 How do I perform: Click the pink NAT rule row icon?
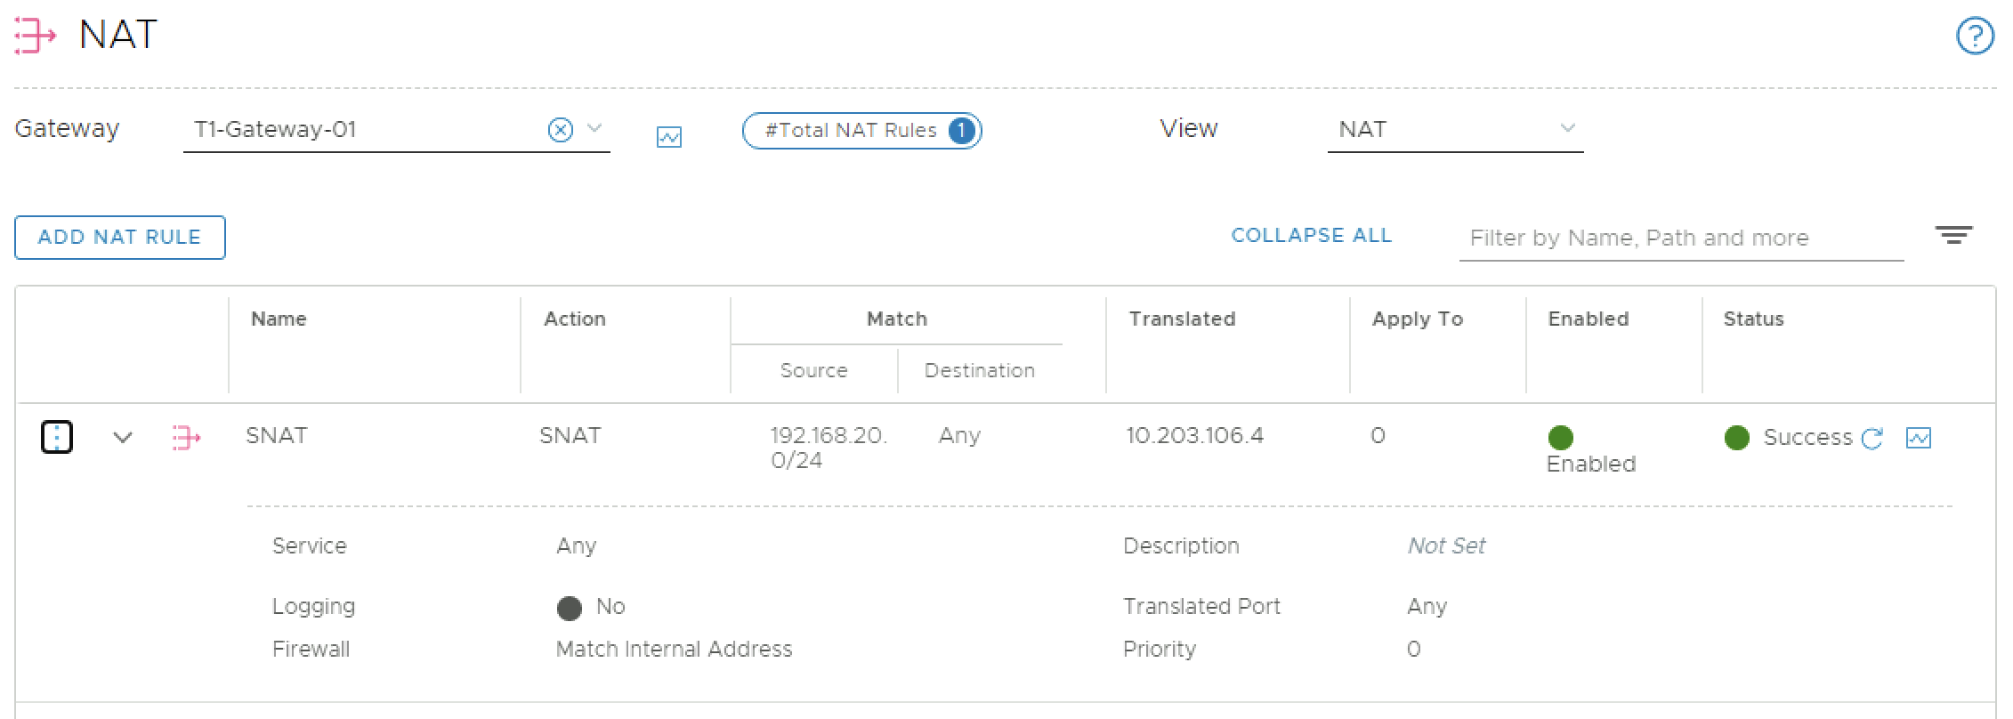point(186,437)
